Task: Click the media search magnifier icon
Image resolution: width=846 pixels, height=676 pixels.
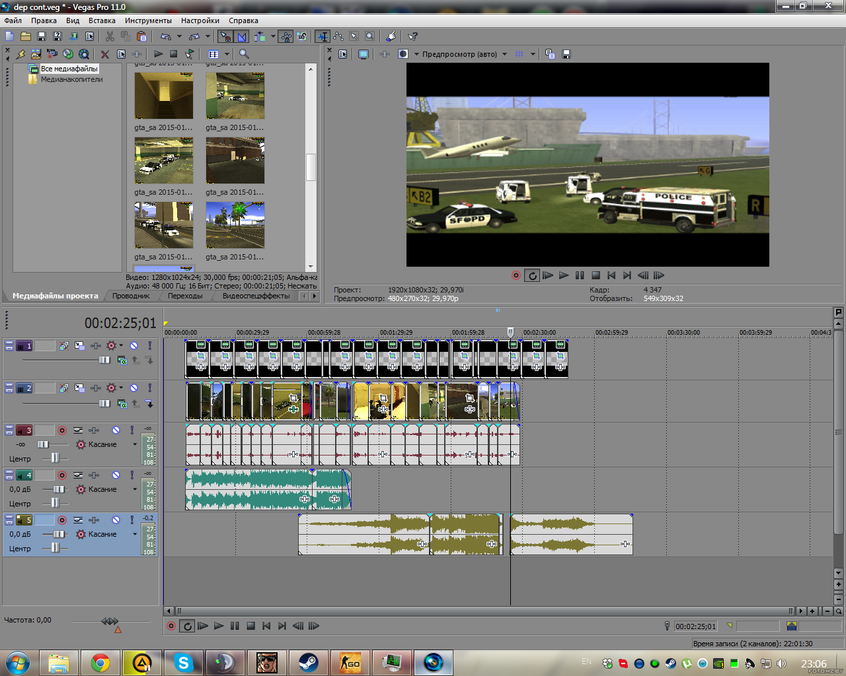Action: coord(244,54)
